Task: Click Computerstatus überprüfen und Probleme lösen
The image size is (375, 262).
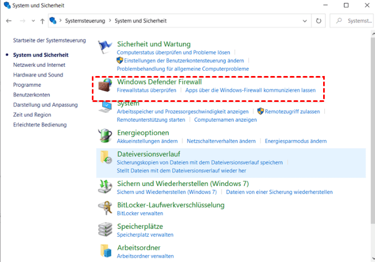Action: [173, 52]
